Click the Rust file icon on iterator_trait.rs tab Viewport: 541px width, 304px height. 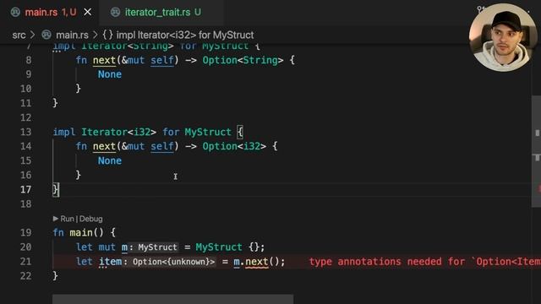pos(115,13)
